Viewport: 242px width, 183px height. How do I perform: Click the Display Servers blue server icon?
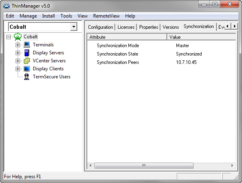click(27, 53)
